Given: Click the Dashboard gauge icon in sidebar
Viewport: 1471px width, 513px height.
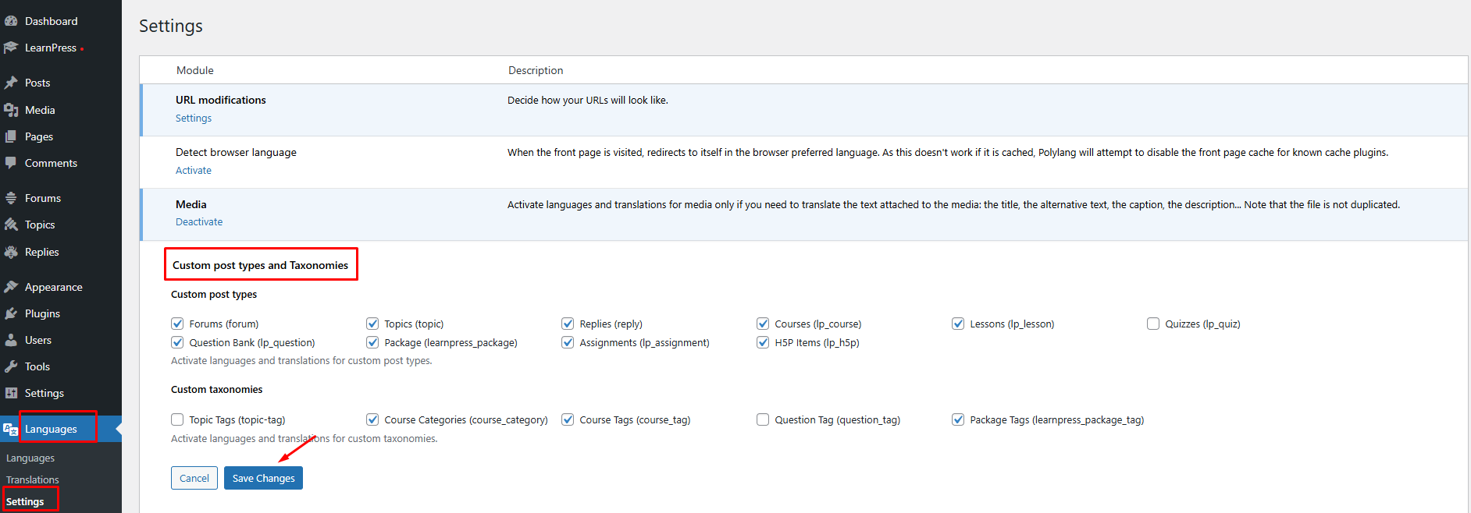Looking at the screenshot, I should pyautogui.click(x=11, y=21).
